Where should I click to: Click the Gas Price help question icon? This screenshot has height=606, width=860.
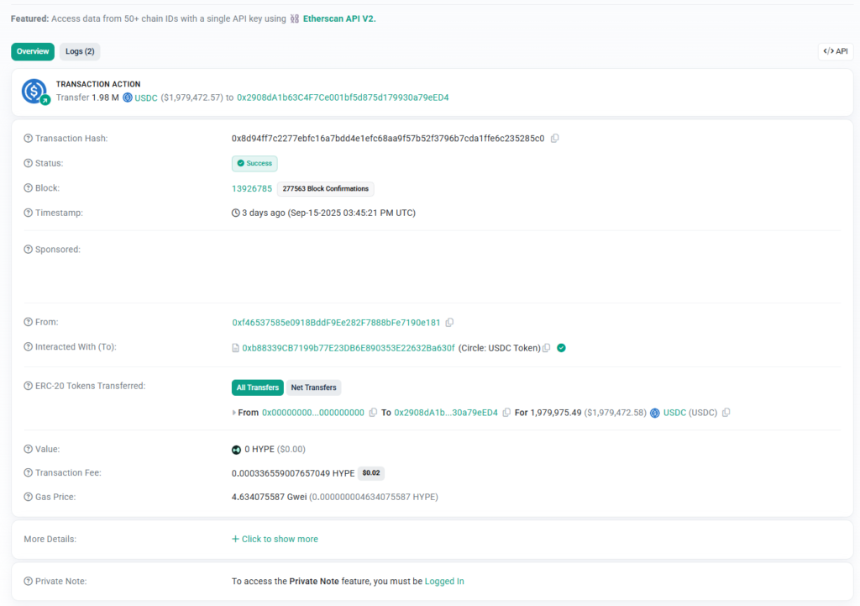click(x=29, y=498)
